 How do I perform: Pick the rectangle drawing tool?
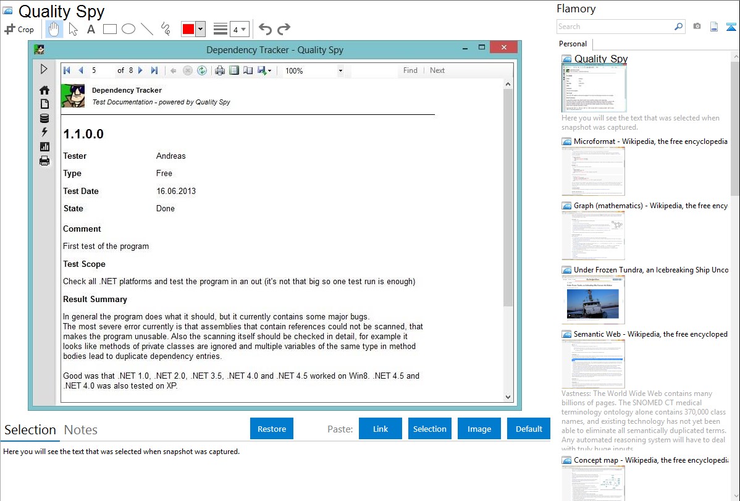pos(109,29)
